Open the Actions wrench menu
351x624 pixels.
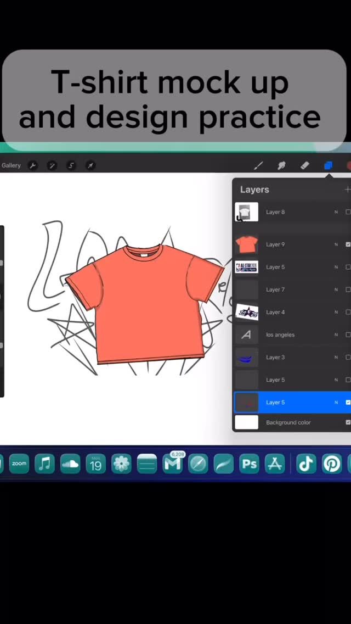click(33, 165)
